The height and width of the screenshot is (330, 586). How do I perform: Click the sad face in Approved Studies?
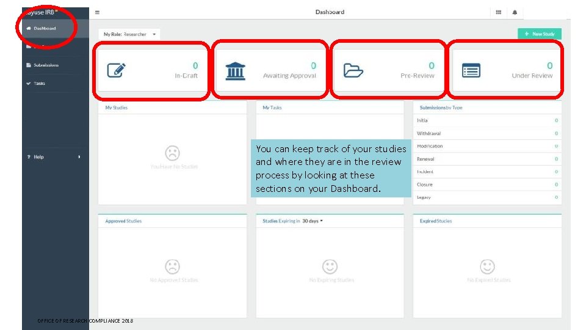(172, 266)
